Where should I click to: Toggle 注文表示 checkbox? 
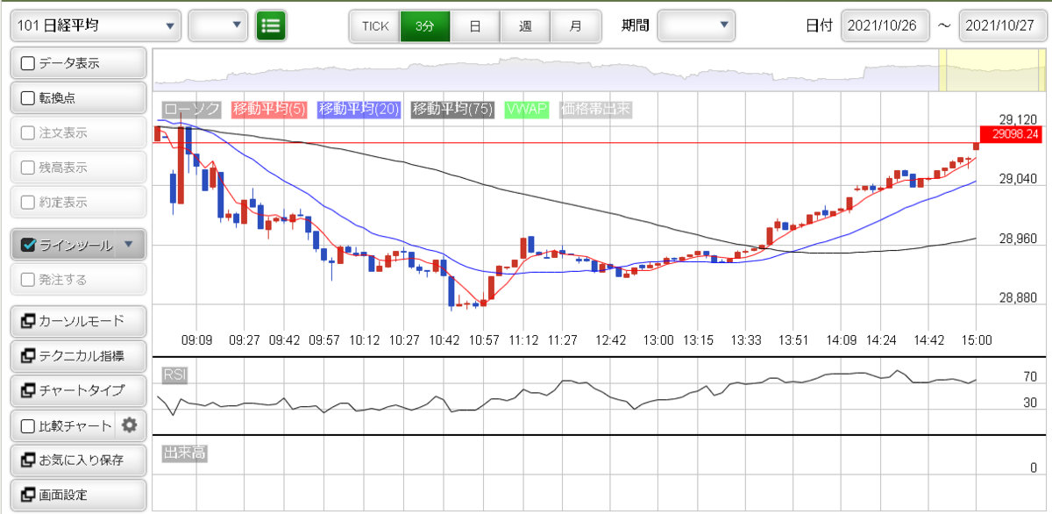click(27, 132)
